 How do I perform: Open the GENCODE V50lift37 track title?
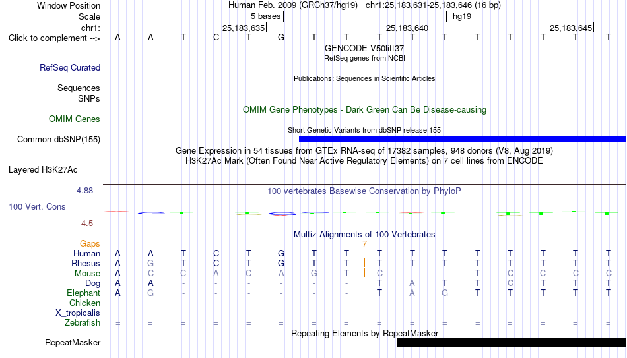[x=364, y=48]
